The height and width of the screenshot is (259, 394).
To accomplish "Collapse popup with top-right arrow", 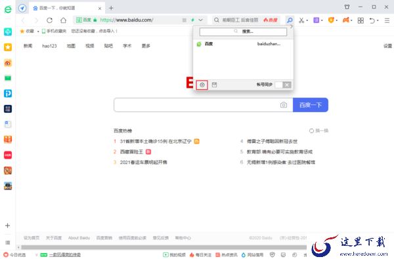I will click(291, 27).
